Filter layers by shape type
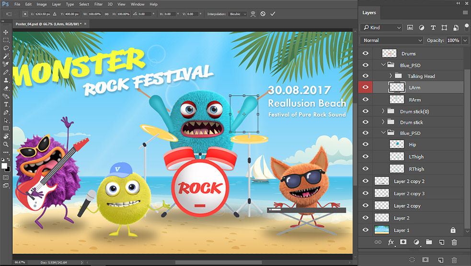Viewport: 471px width, 266px height. 444,28
